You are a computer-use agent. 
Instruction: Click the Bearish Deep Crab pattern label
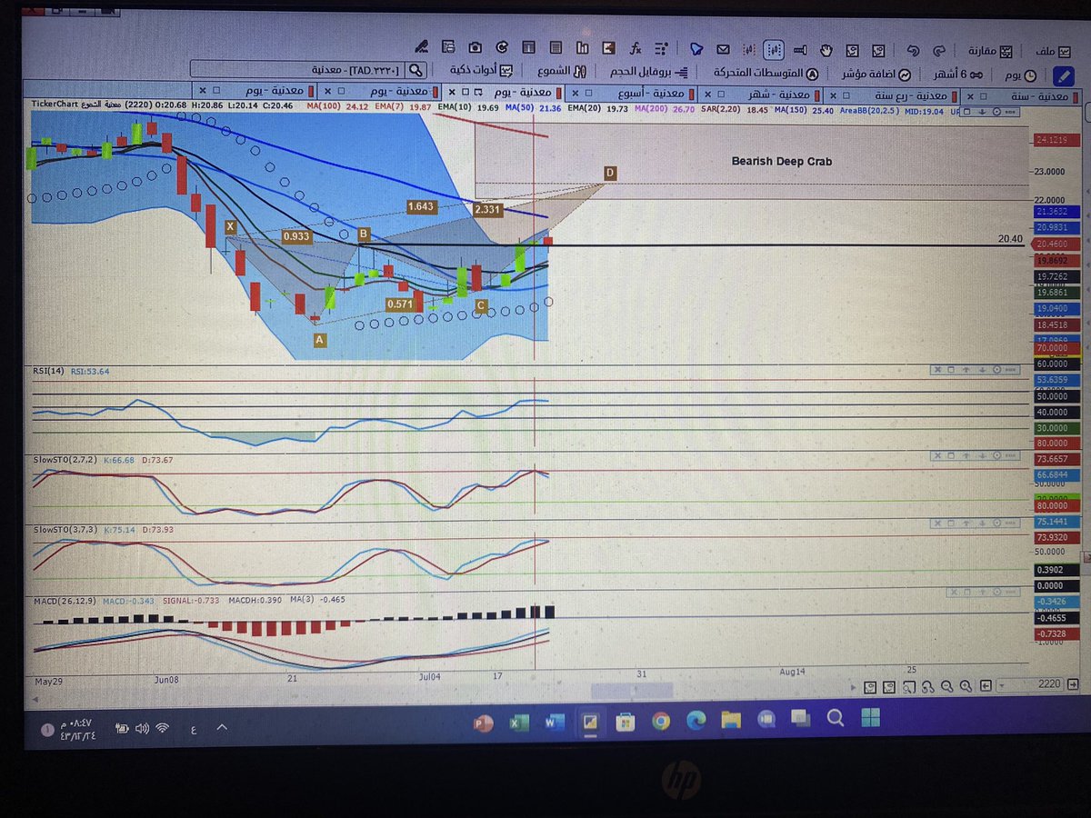pos(781,161)
